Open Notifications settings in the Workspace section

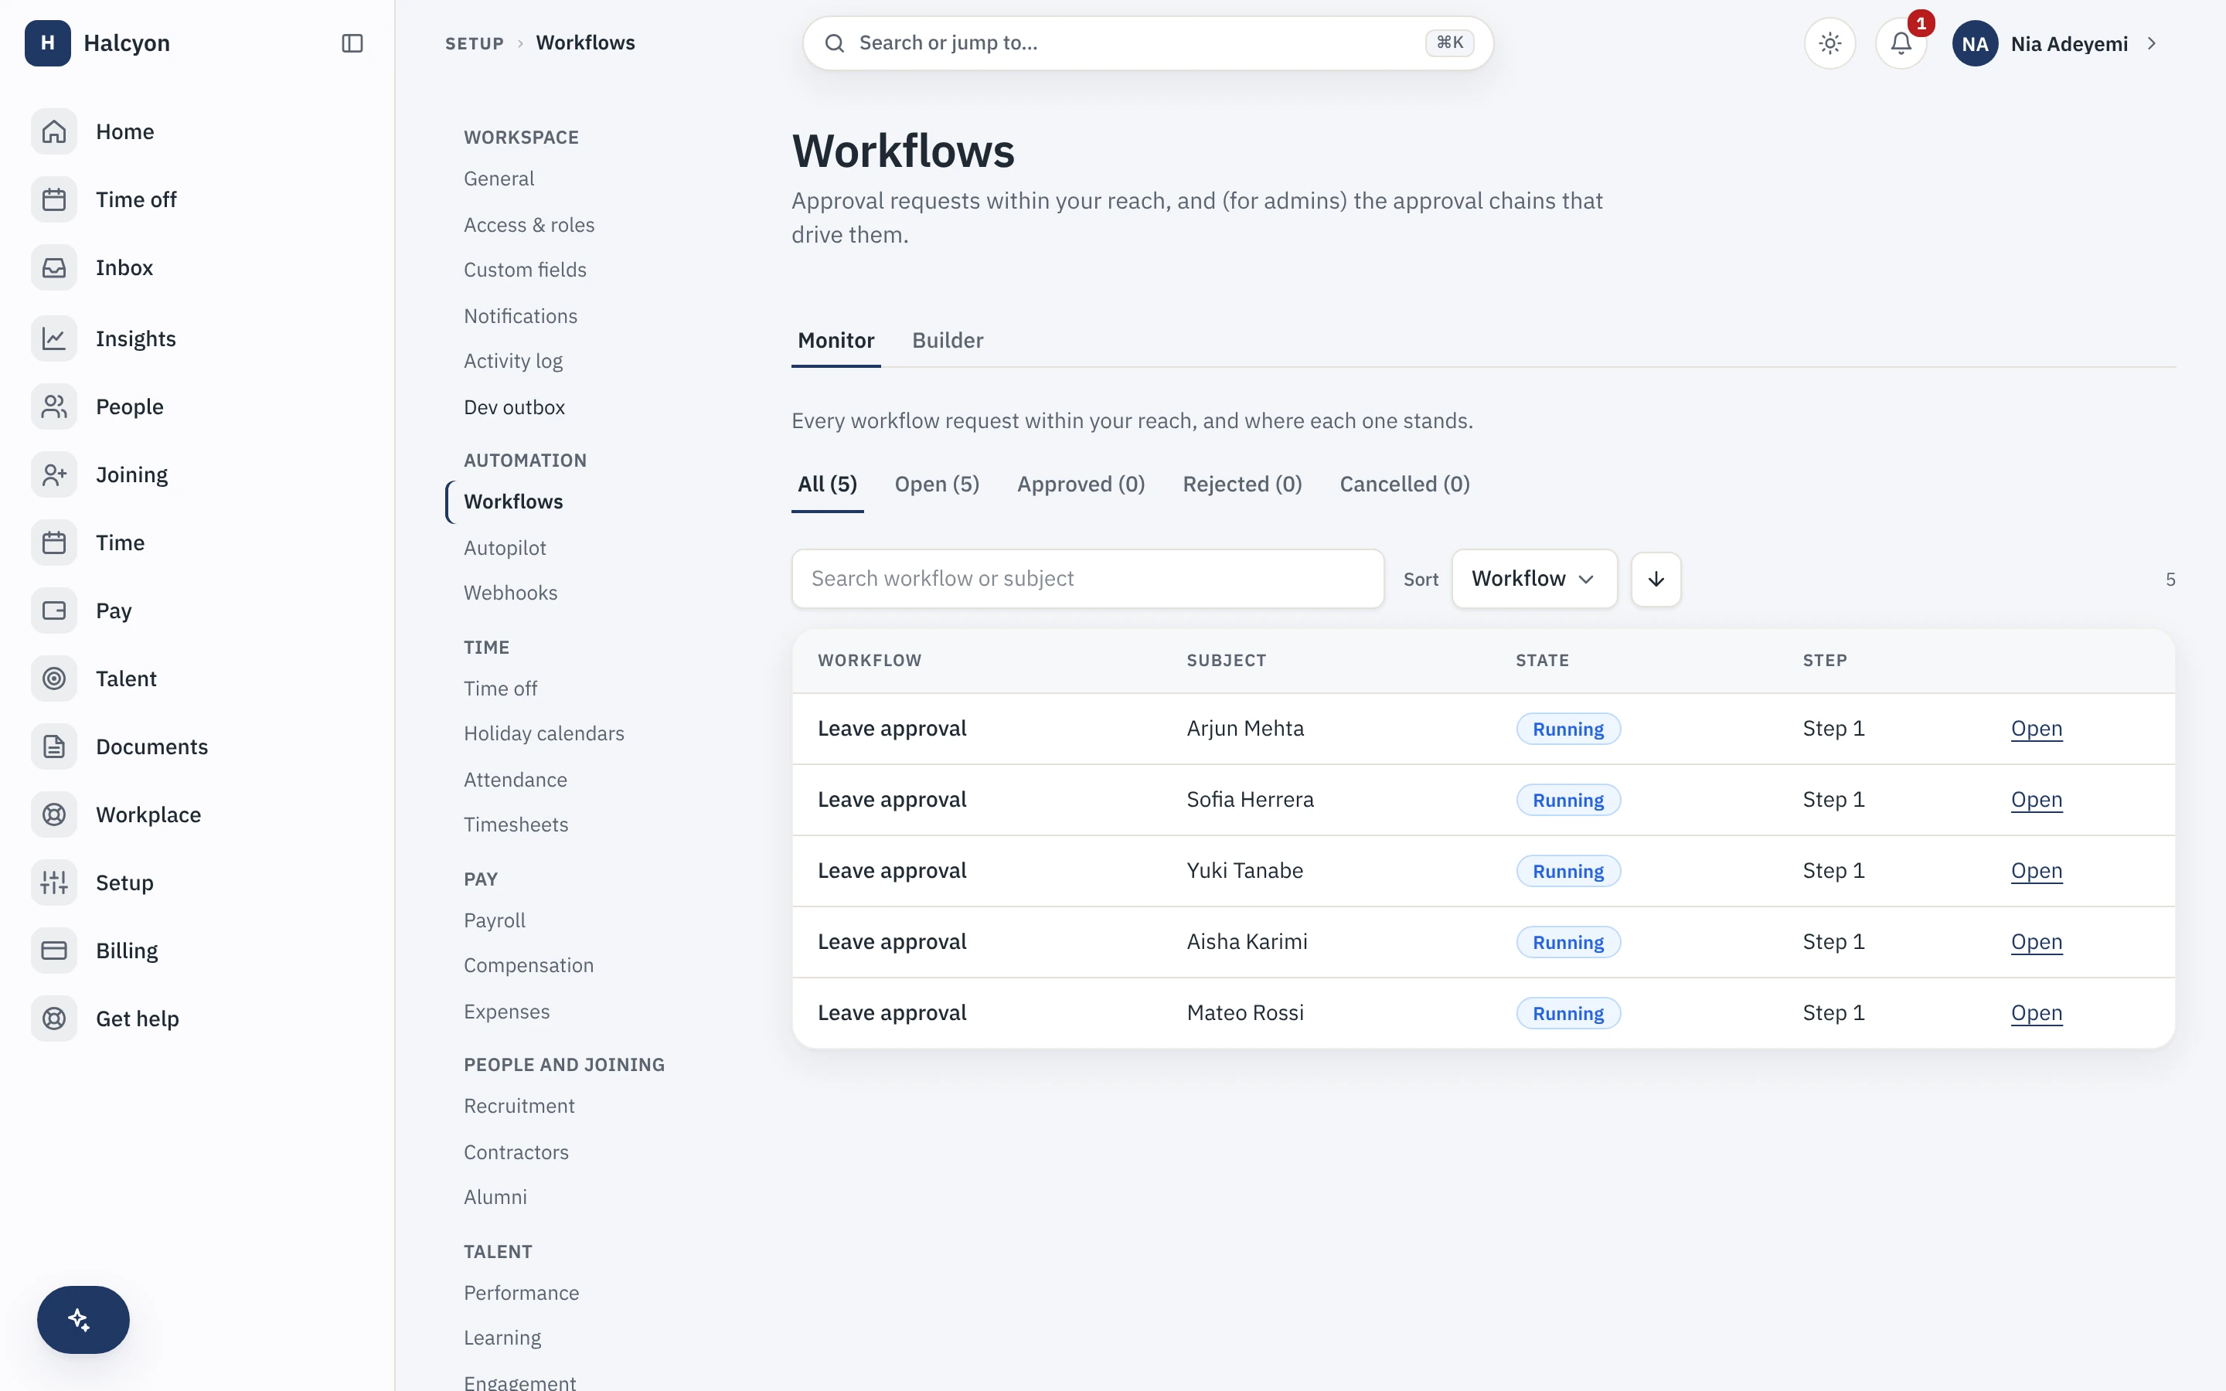point(521,317)
